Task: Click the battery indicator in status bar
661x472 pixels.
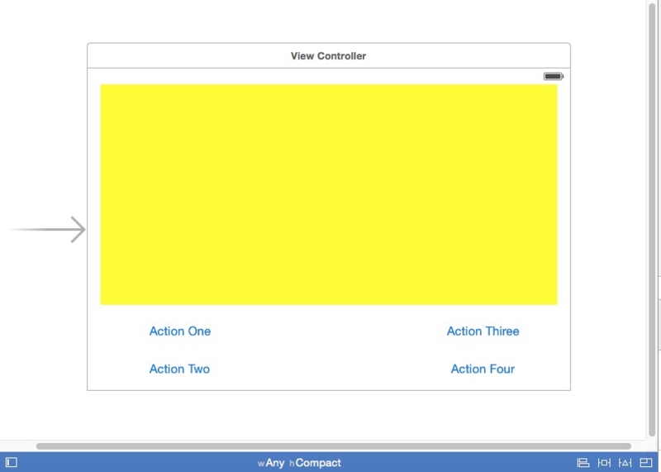Action: point(553,76)
